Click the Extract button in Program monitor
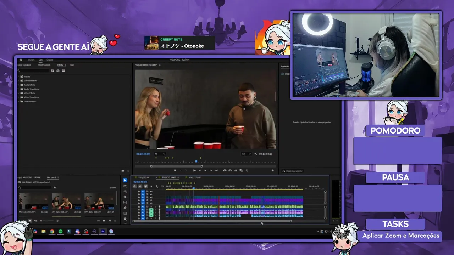The width and height of the screenshot is (454, 255). point(230,170)
